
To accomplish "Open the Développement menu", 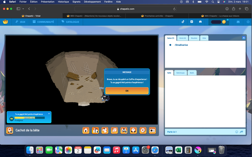I will [92, 2].
